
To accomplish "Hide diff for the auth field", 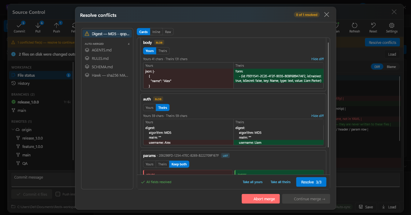I will pos(317,116).
